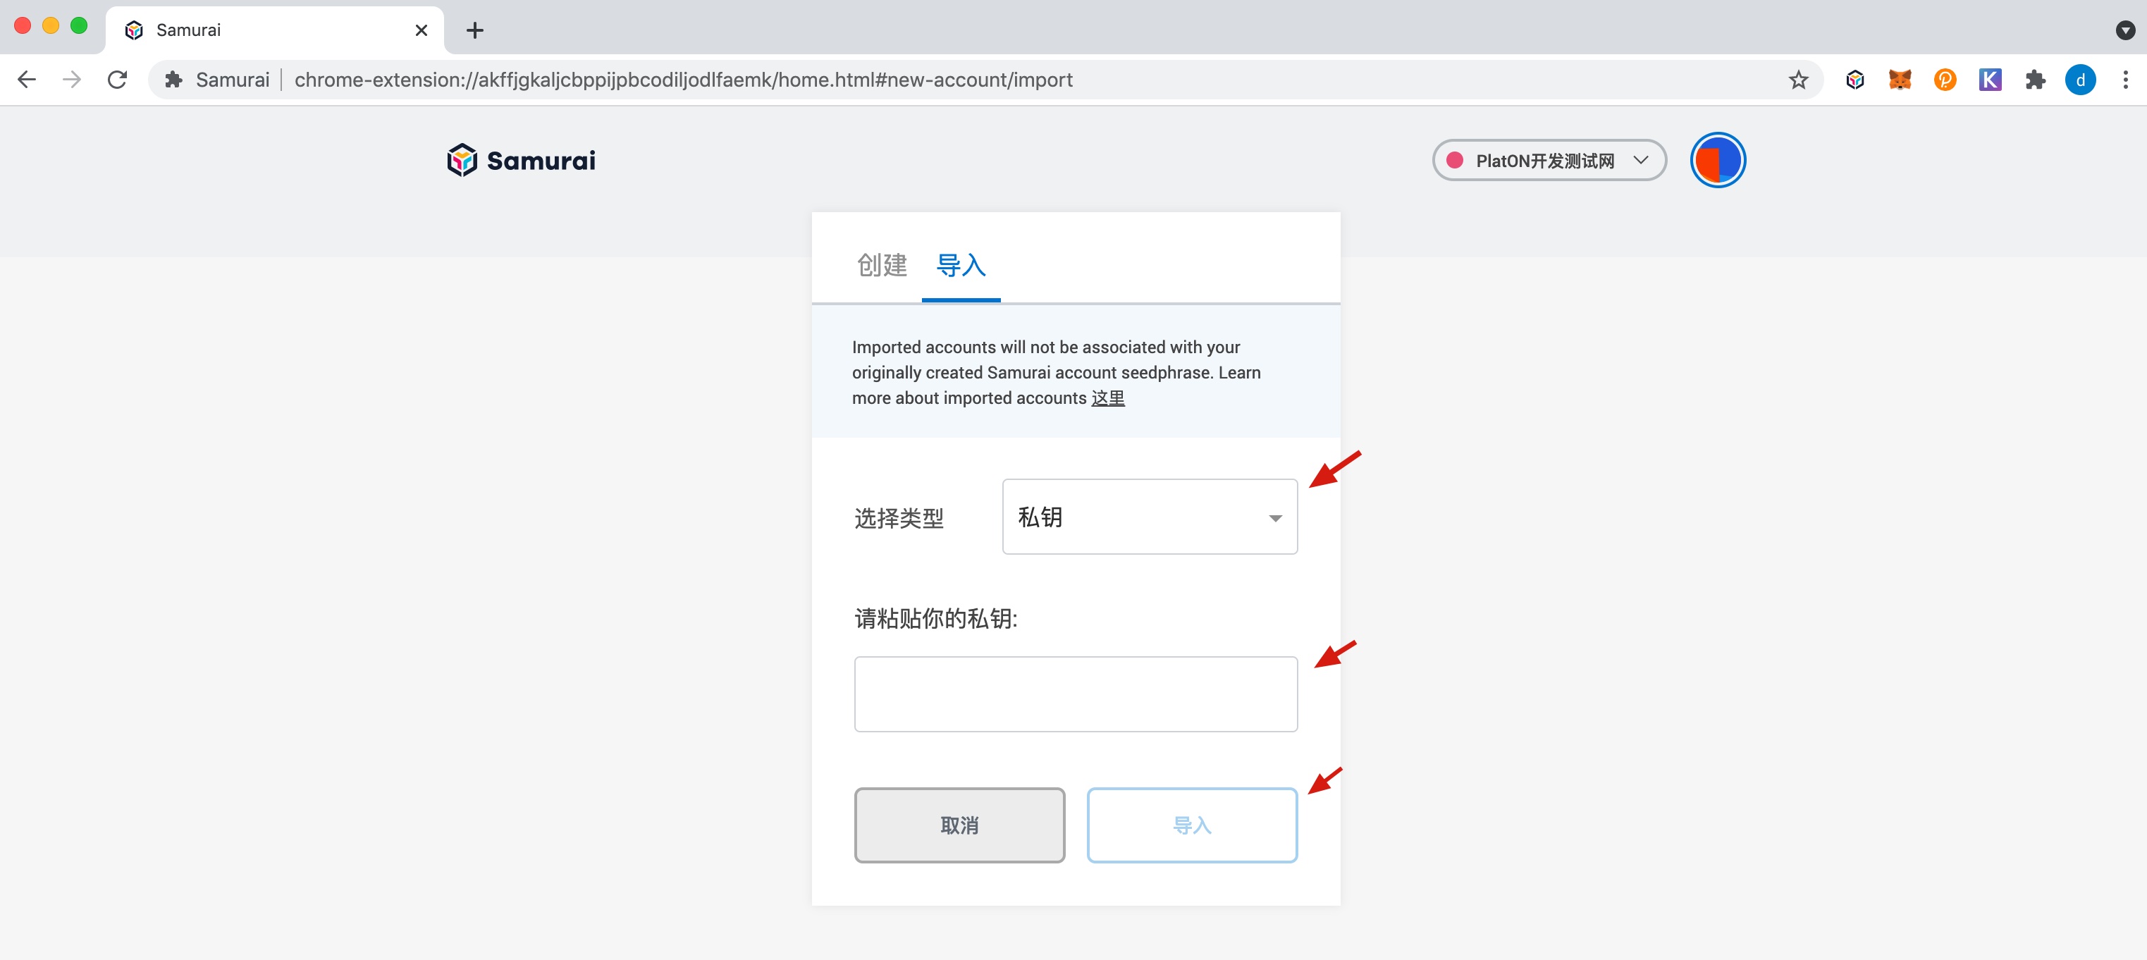Go back using the browser back arrow
The image size is (2147, 960).
[x=27, y=80]
